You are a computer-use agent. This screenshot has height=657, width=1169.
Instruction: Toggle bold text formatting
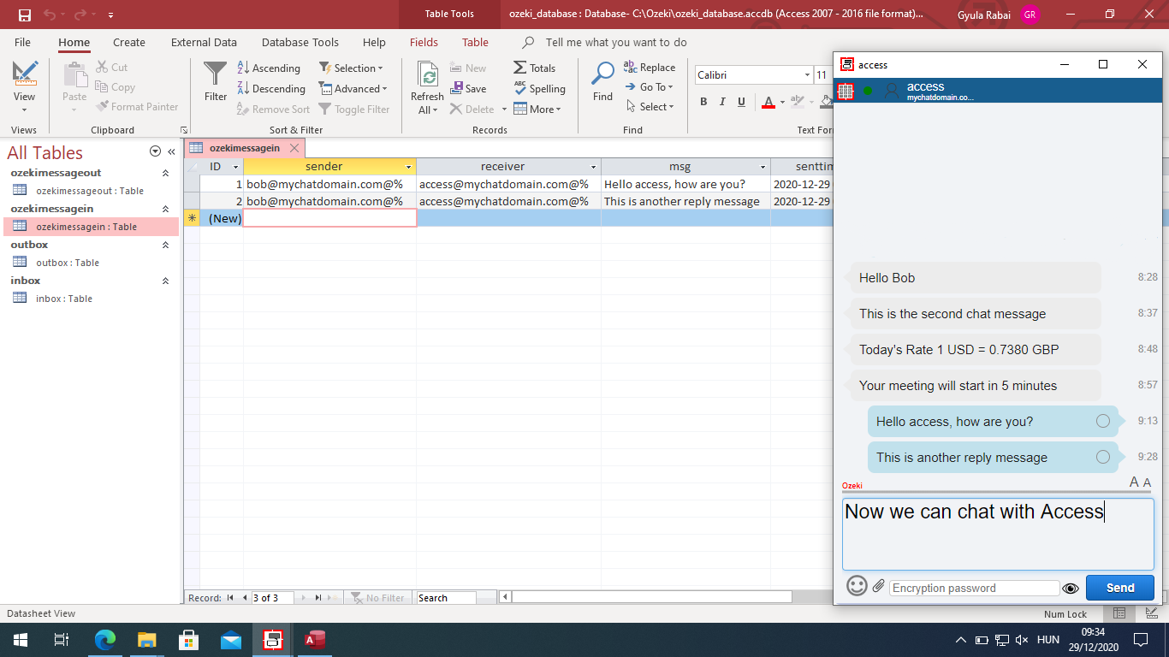coord(703,102)
